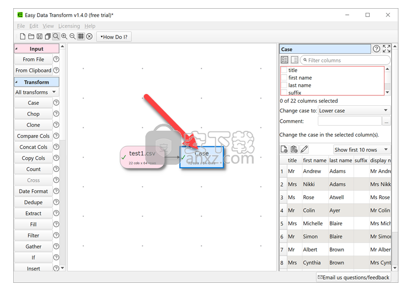402x290 pixels.
Task: Click Email us questions/feedback button
Action: [354, 277]
